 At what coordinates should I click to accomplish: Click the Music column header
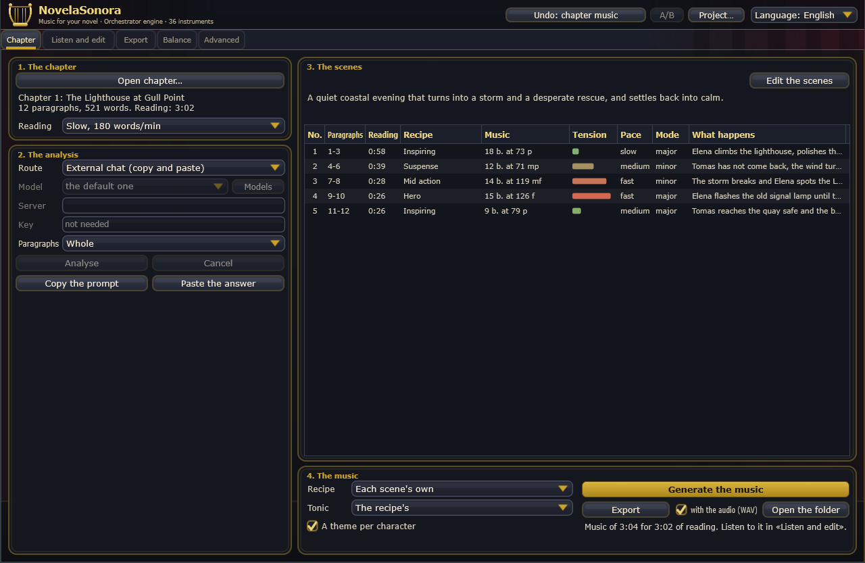(525, 134)
